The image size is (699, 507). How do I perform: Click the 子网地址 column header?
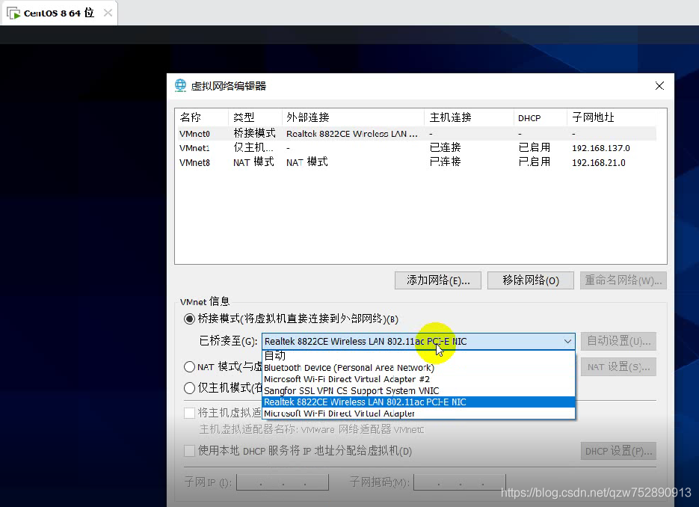(612, 117)
